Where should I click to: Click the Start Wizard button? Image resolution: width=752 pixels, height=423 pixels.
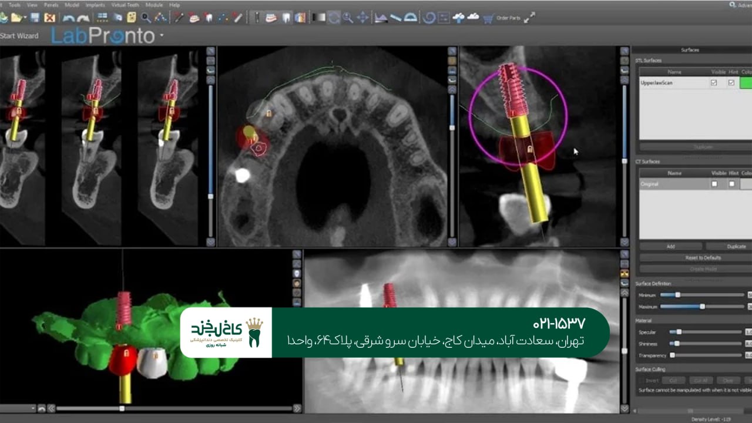pos(19,36)
